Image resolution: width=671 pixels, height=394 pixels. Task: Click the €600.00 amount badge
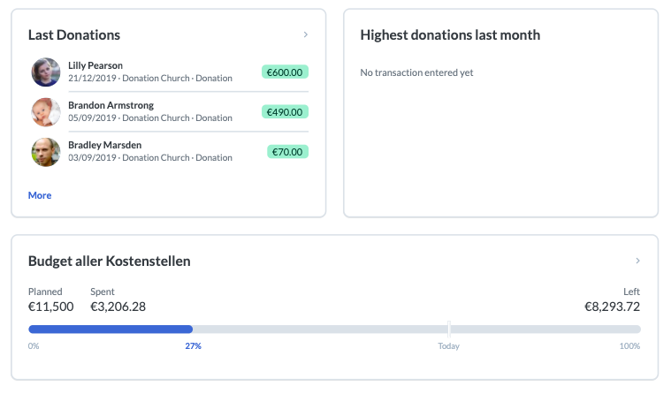[285, 72]
